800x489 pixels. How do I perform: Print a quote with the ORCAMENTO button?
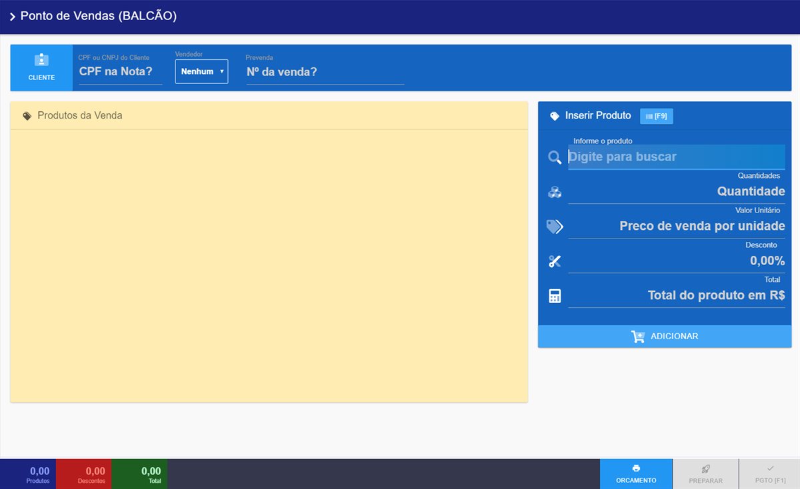(636, 474)
